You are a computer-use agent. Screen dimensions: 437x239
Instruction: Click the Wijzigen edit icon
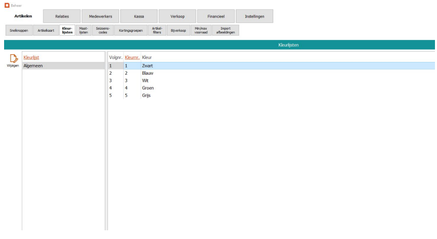click(13, 59)
